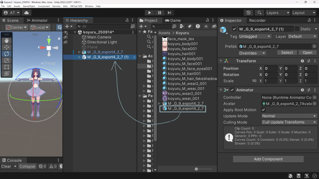The width and height of the screenshot is (319, 179).
Task: Switch to the Recorder tab
Action: click(257, 20)
